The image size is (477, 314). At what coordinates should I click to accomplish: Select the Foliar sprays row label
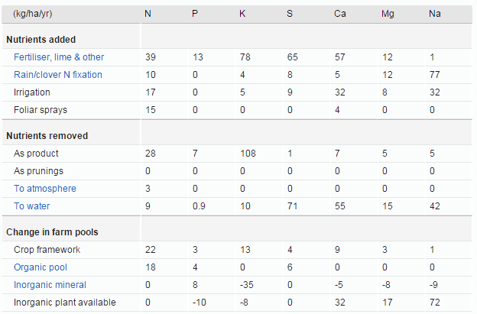coord(40,110)
